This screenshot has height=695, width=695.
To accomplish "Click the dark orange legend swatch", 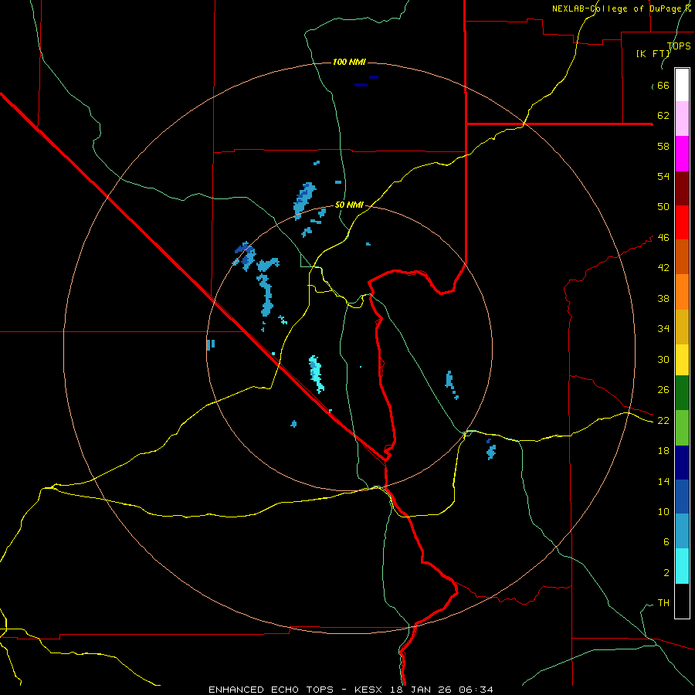I will [682, 256].
